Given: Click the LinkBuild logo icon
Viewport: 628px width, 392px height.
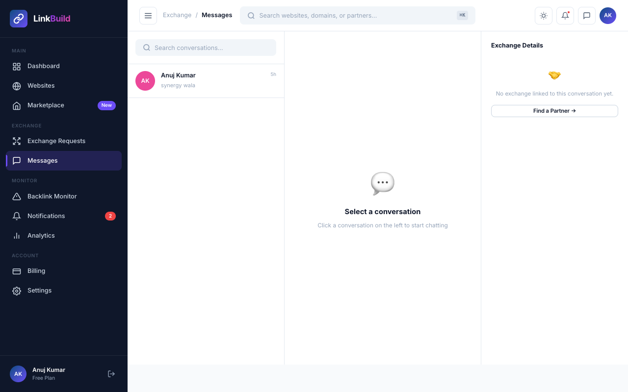Looking at the screenshot, I should [19, 19].
